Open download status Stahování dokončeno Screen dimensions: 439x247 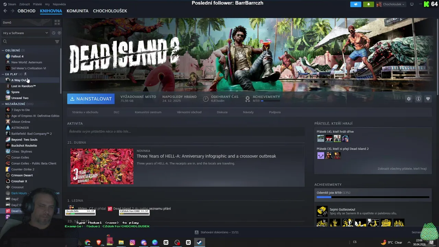coord(216,232)
